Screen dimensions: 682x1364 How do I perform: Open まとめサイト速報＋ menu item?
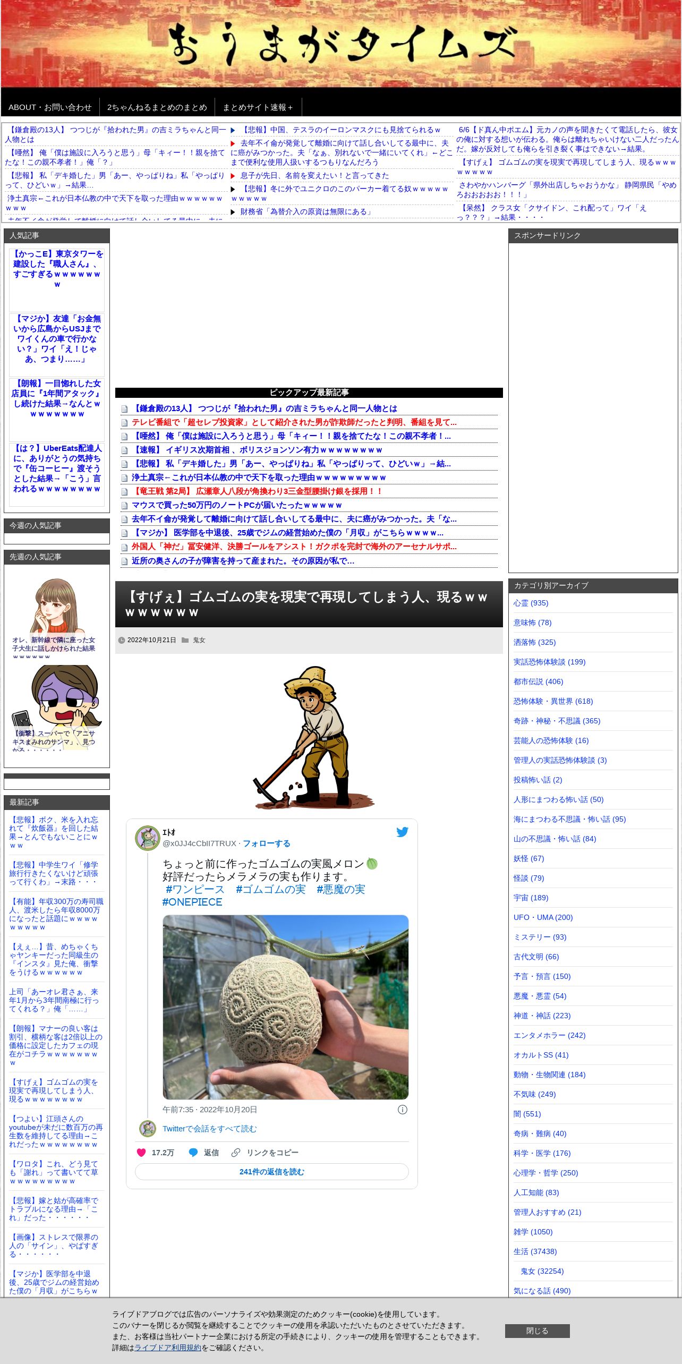pyautogui.click(x=258, y=107)
